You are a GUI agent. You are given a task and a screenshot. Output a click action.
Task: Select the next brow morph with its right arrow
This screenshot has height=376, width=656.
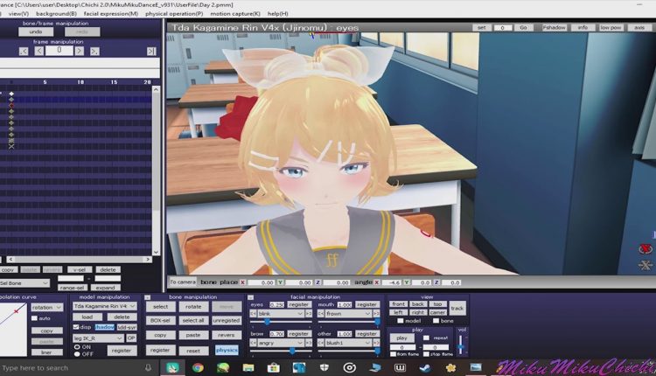(x=309, y=343)
